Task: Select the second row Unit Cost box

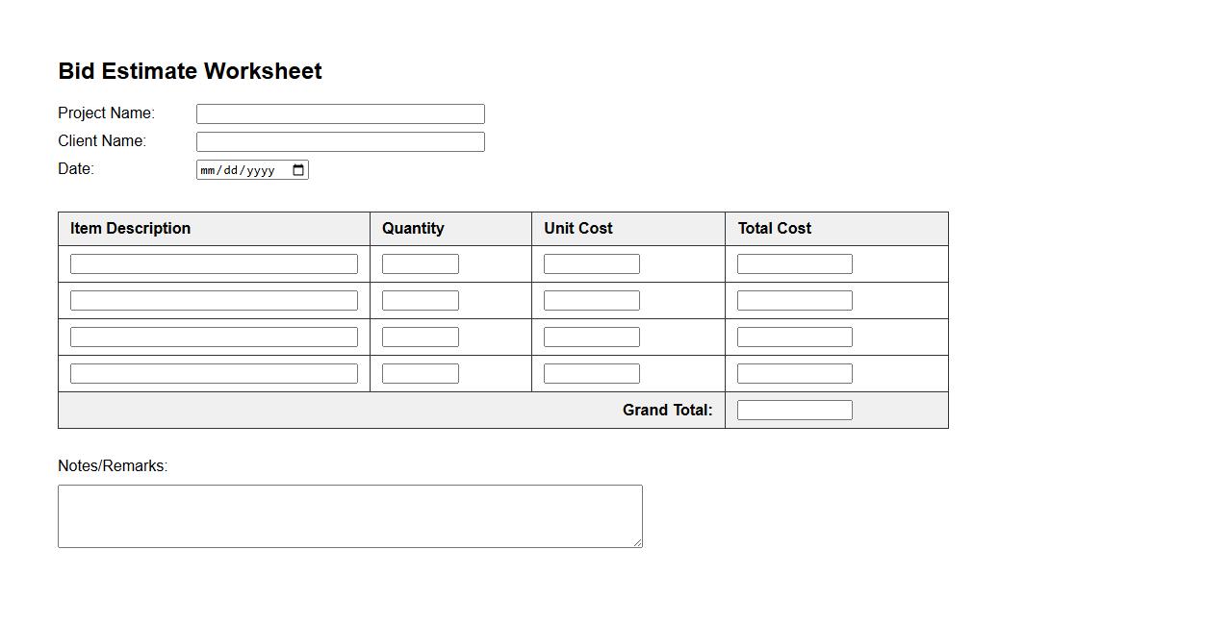Action: click(x=591, y=300)
